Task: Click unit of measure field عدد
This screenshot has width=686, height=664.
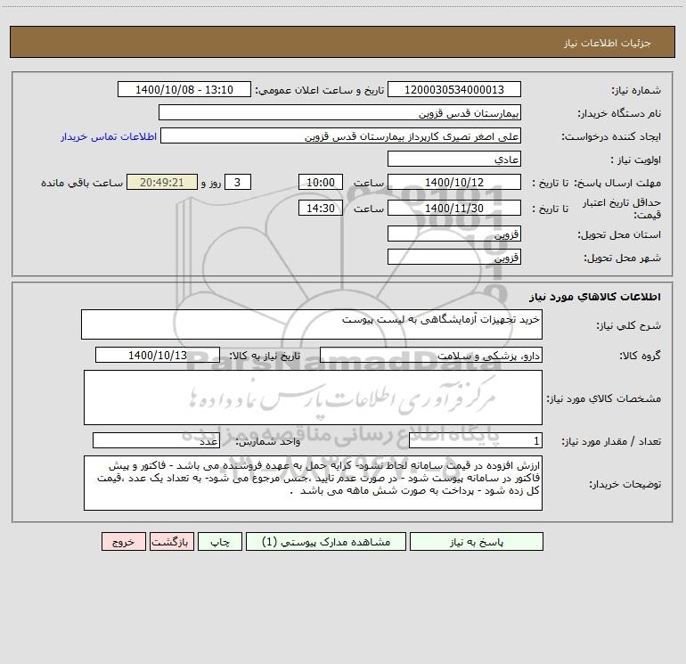Action: [156, 441]
